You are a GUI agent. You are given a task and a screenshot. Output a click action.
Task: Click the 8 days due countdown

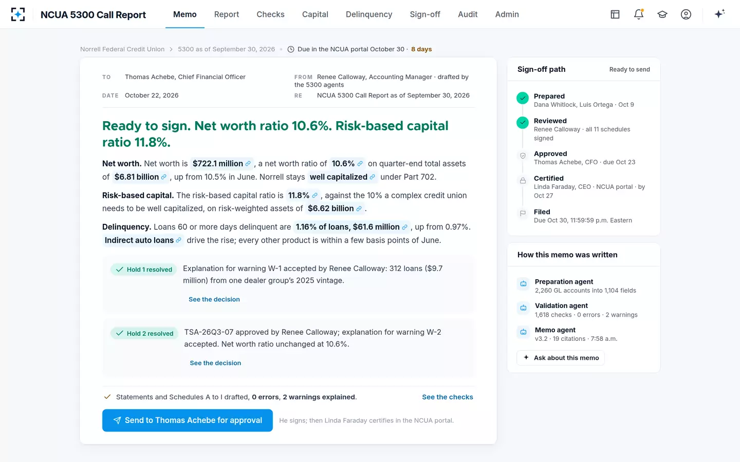click(421, 49)
